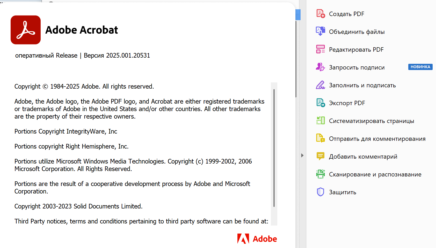Select Добавить комментарий tool
This screenshot has height=248, width=436.
pyautogui.click(x=363, y=157)
